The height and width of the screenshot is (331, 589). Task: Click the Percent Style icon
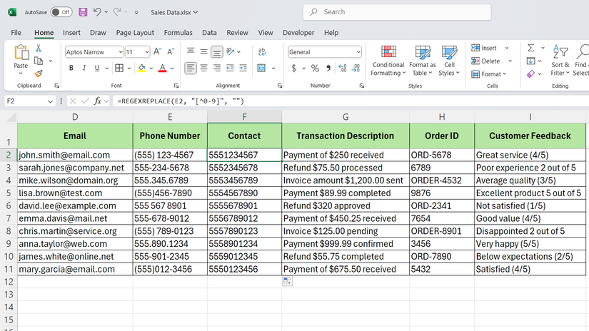pos(315,68)
